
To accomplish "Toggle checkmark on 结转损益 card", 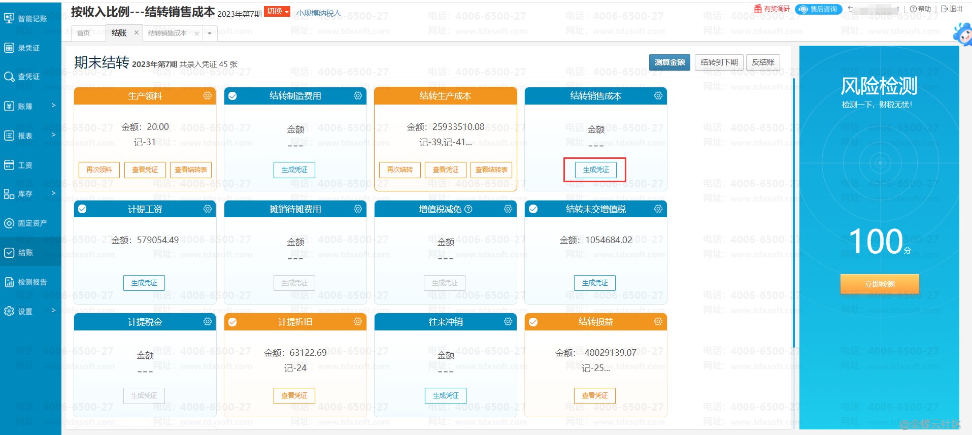I will click(533, 322).
